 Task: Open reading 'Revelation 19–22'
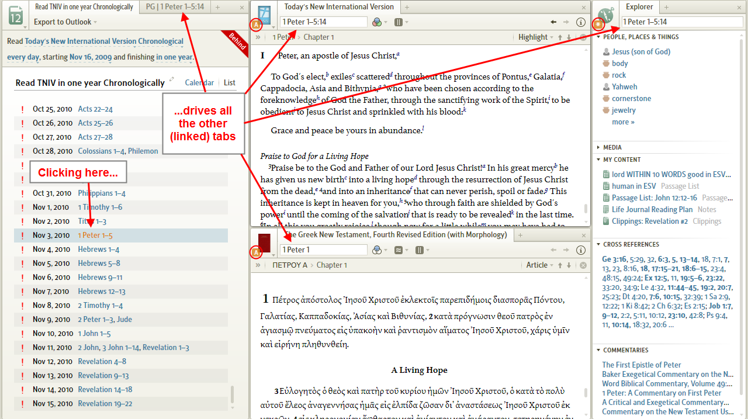pos(105,404)
